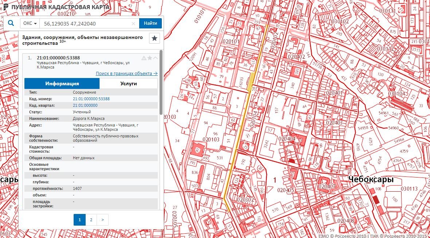Click the Публичная кадастровая карта logo
This screenshot has height=238, width=430.
pos(56,7)
